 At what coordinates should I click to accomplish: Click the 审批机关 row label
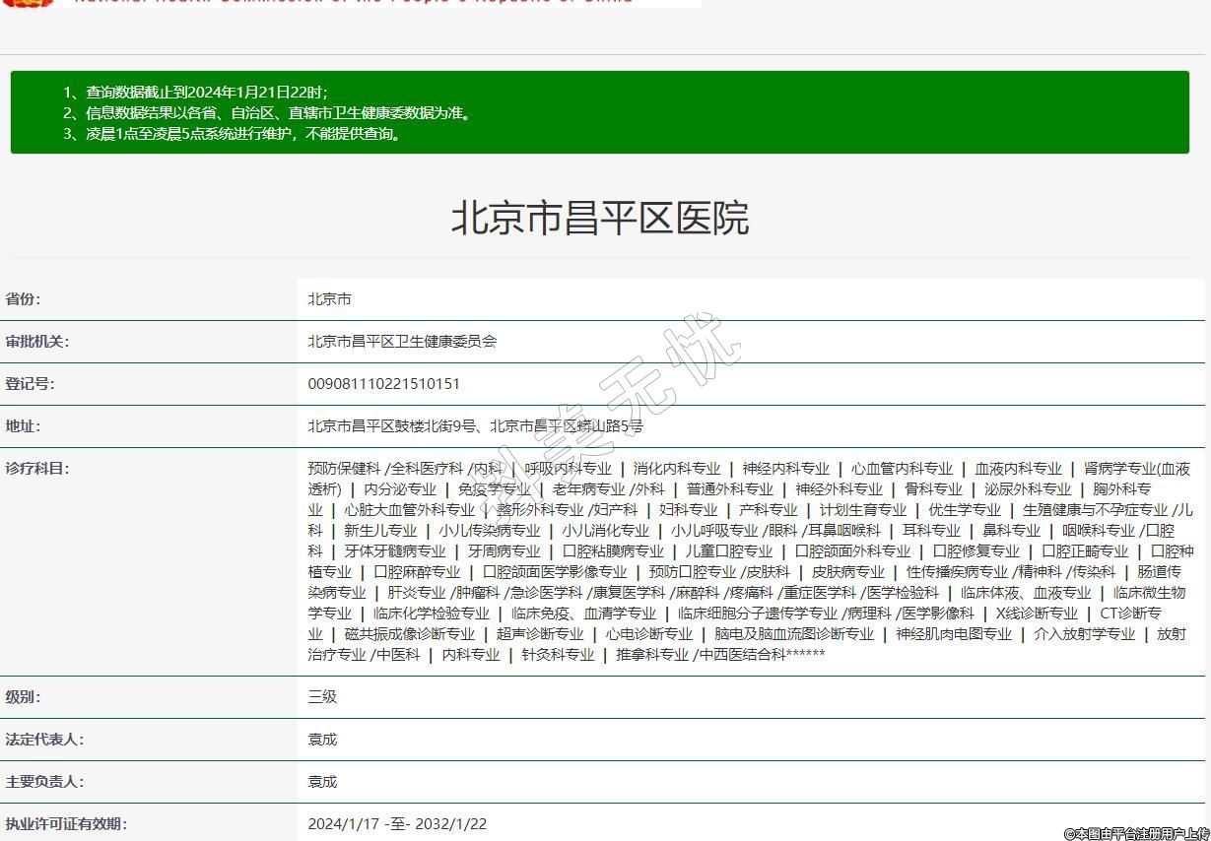[x=37, y=342]
